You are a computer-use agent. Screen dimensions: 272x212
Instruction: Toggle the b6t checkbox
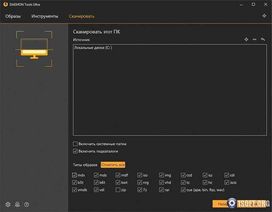[x=96, y=182]
